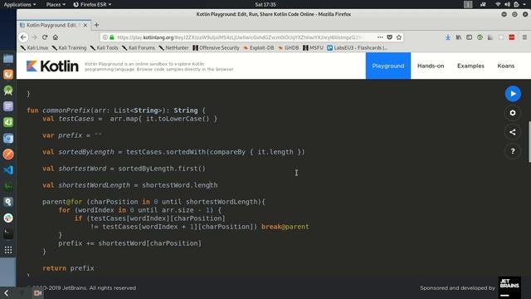Open the Kali Tools bookmark
Viewport: 531px width, 299px height.
click(x=104, y=48)
